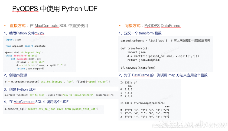Screen dimensions: 228x131
Task: Click step '1、定义一个 transform 函数'
Action: [140, 33]
